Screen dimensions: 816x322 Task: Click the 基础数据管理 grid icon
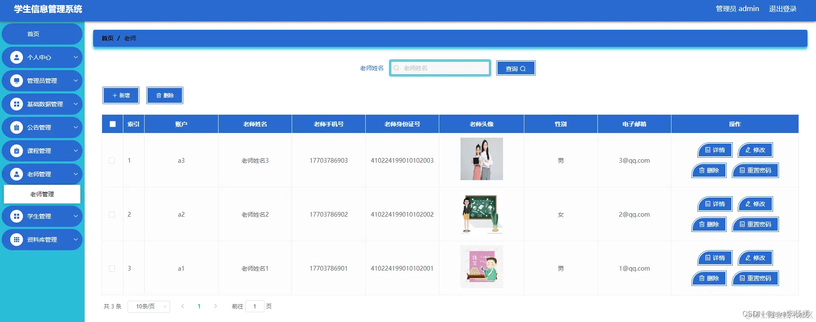click(x=17, y=104)
